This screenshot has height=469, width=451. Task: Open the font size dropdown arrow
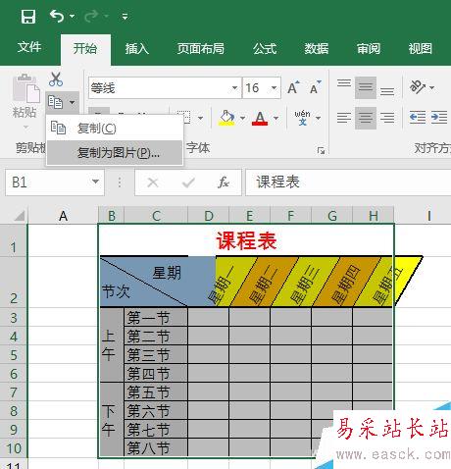tap(275, 88)
